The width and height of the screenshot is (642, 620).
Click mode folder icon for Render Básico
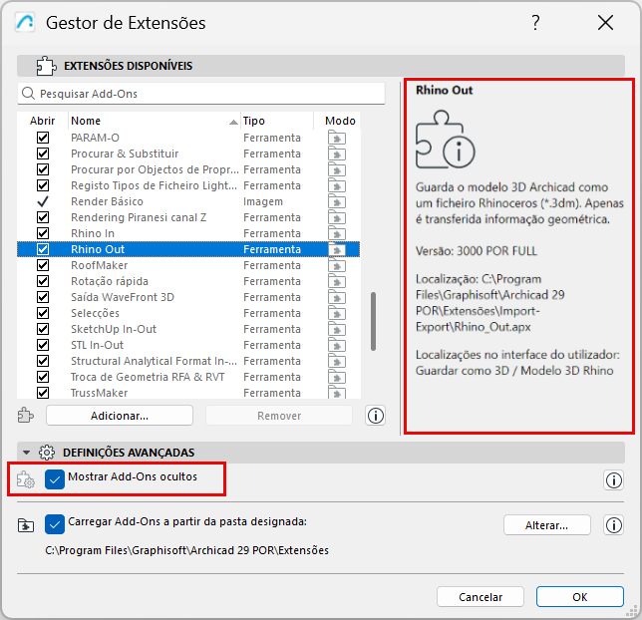coord(337,202)
